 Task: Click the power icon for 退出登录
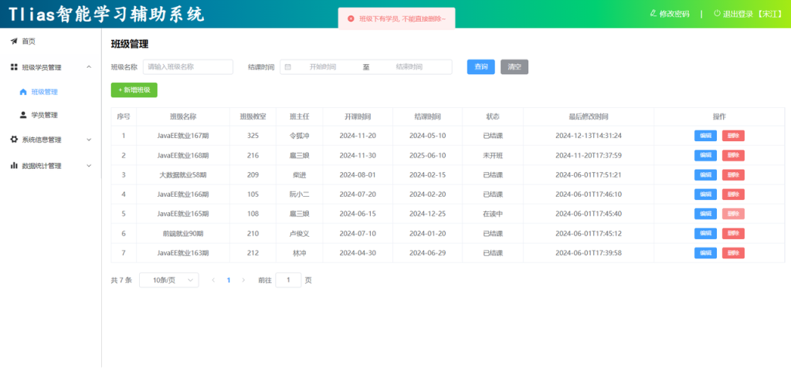point(717,13)
